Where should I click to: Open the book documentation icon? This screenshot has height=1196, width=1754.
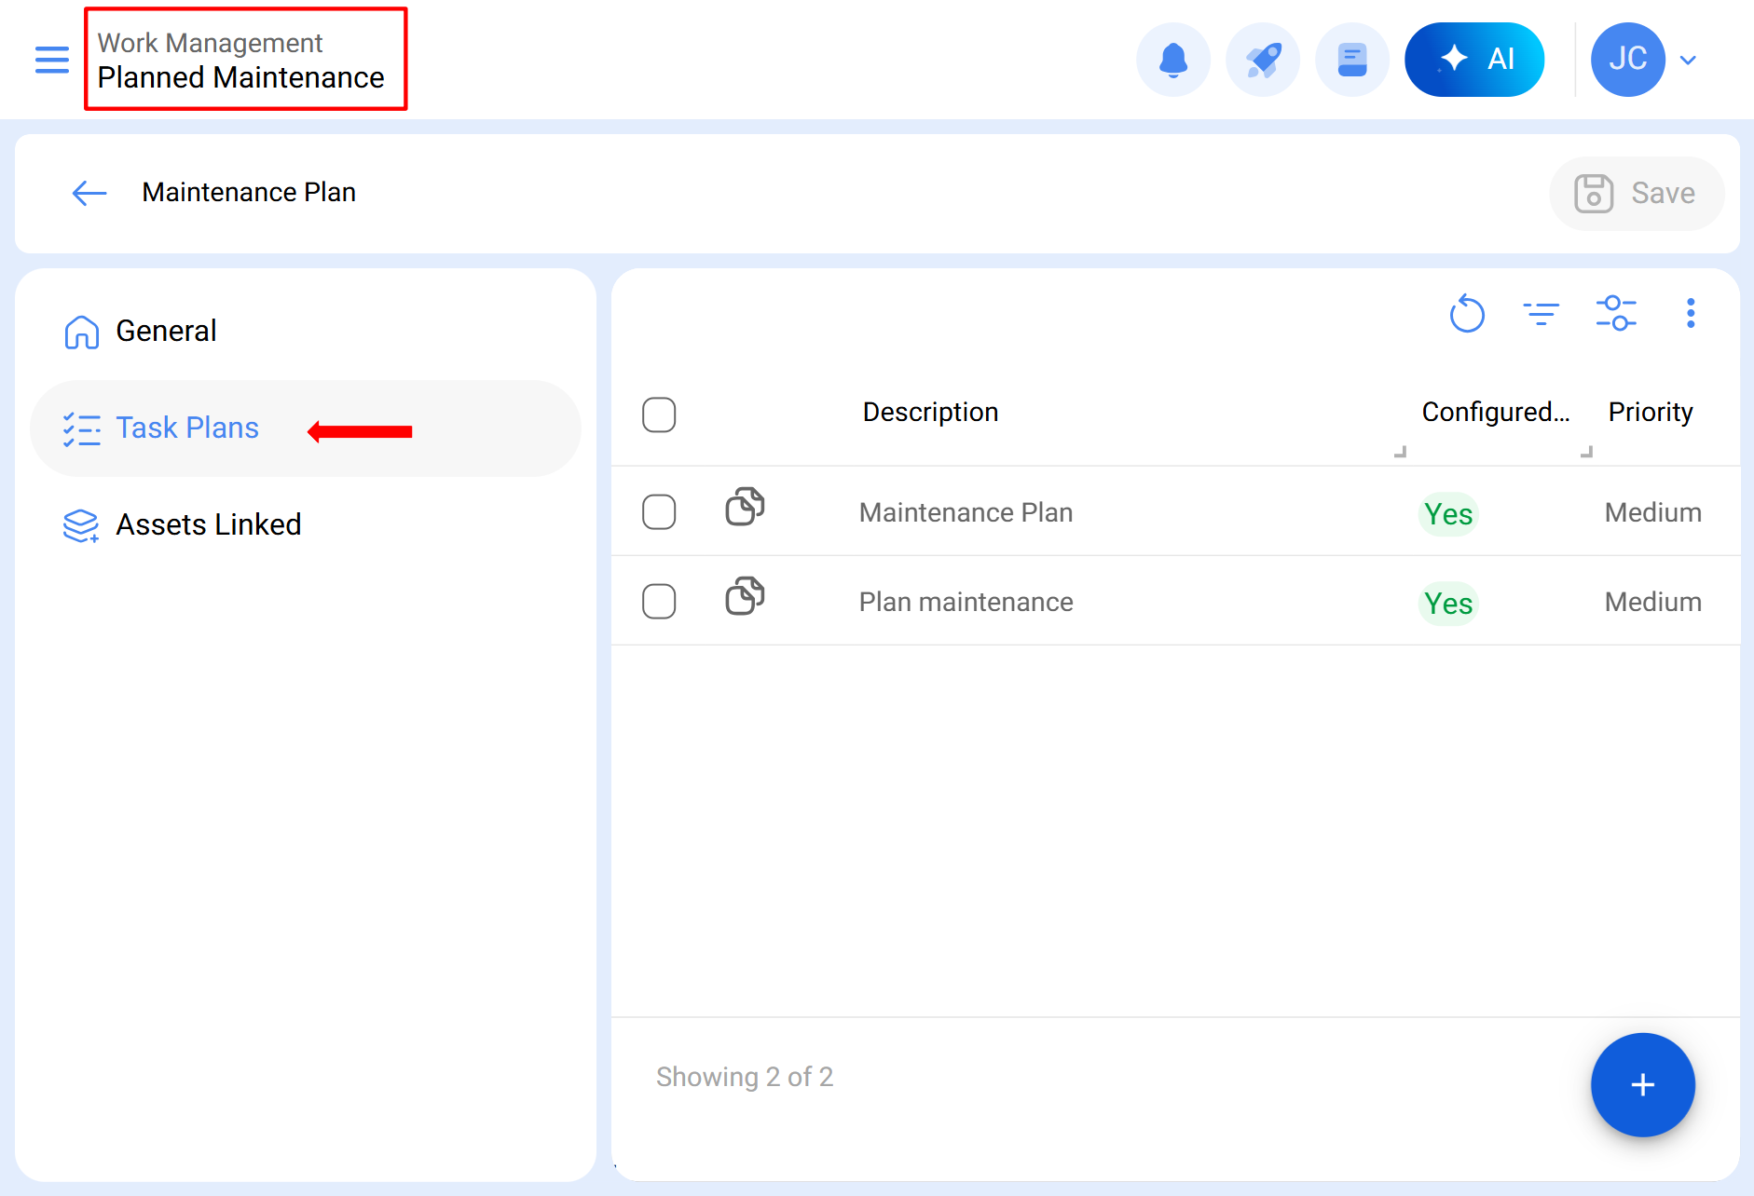click(1352, 60)
